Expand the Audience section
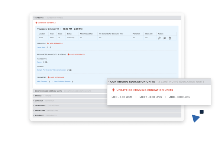 pos(107,115)
